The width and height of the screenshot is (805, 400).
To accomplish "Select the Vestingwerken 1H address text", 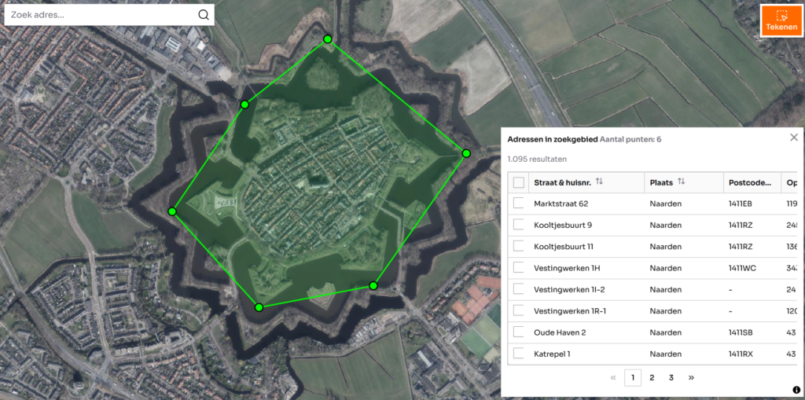I will click(566, 268).
